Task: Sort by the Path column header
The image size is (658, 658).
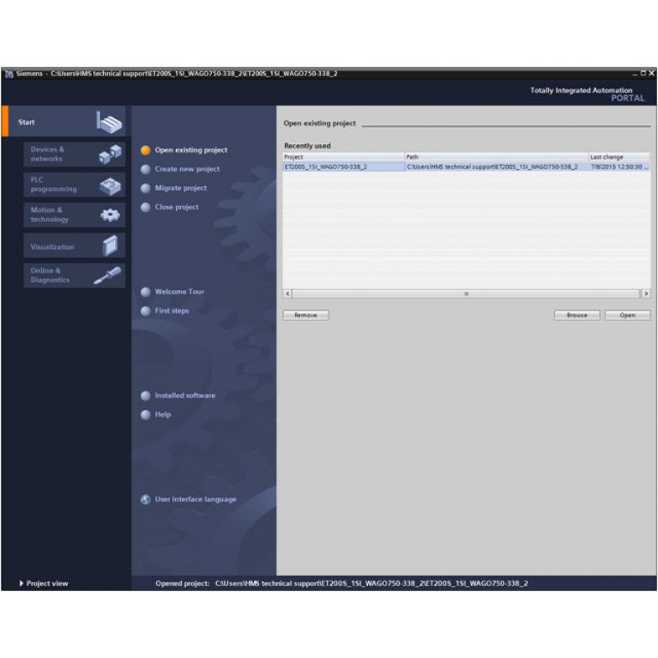Action: [497, 157]
